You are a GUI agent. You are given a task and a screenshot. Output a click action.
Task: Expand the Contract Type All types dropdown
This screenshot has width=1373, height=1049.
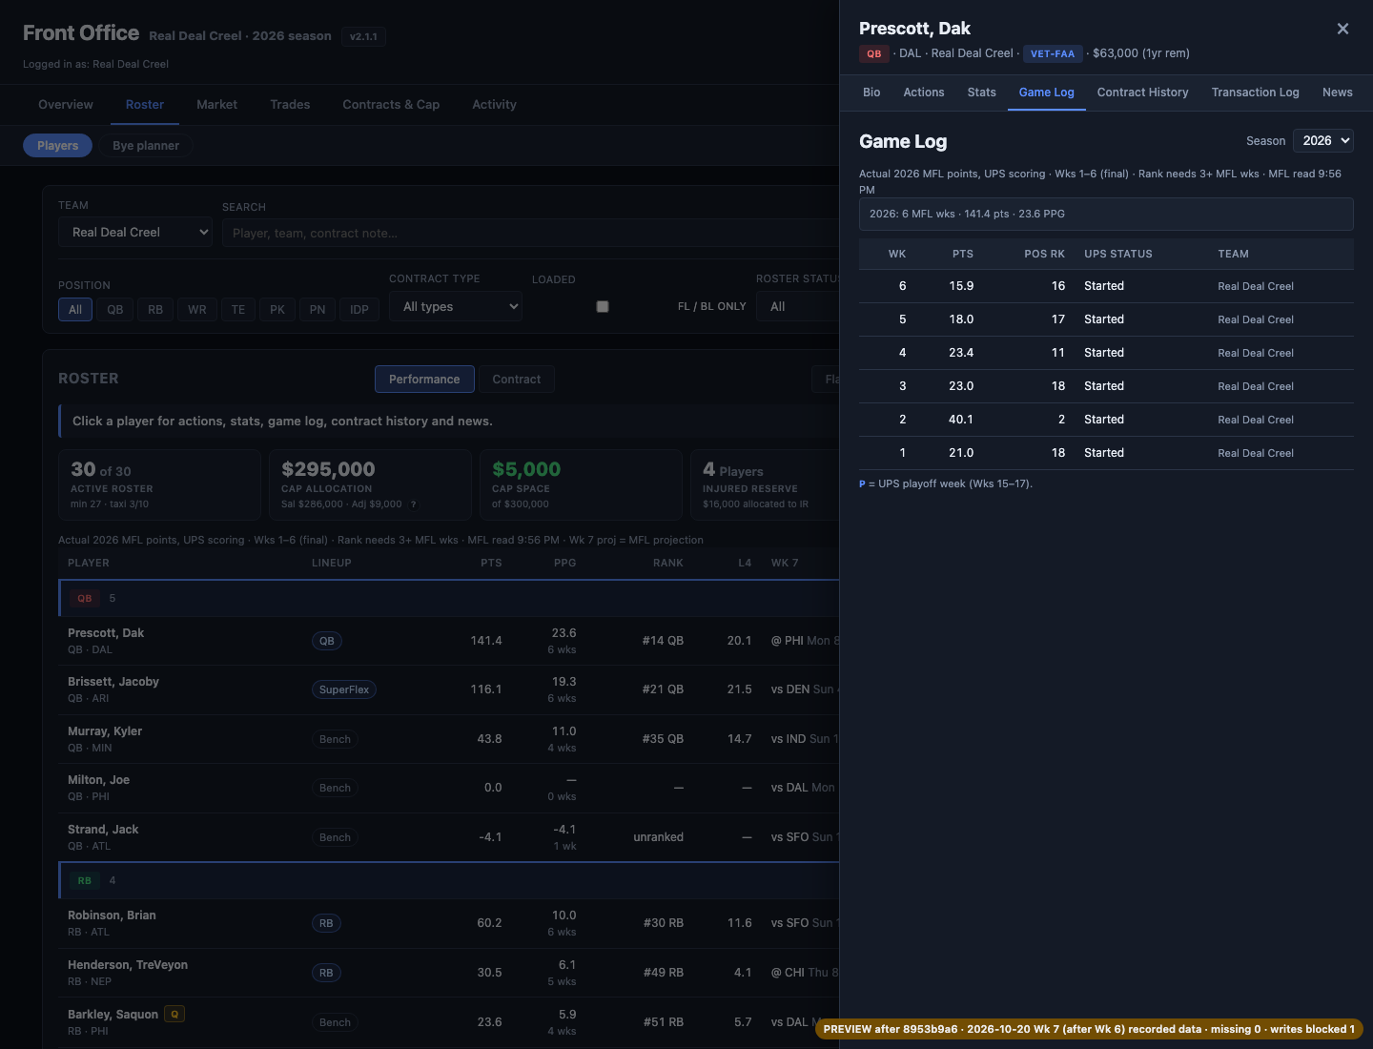pos(456,306)
